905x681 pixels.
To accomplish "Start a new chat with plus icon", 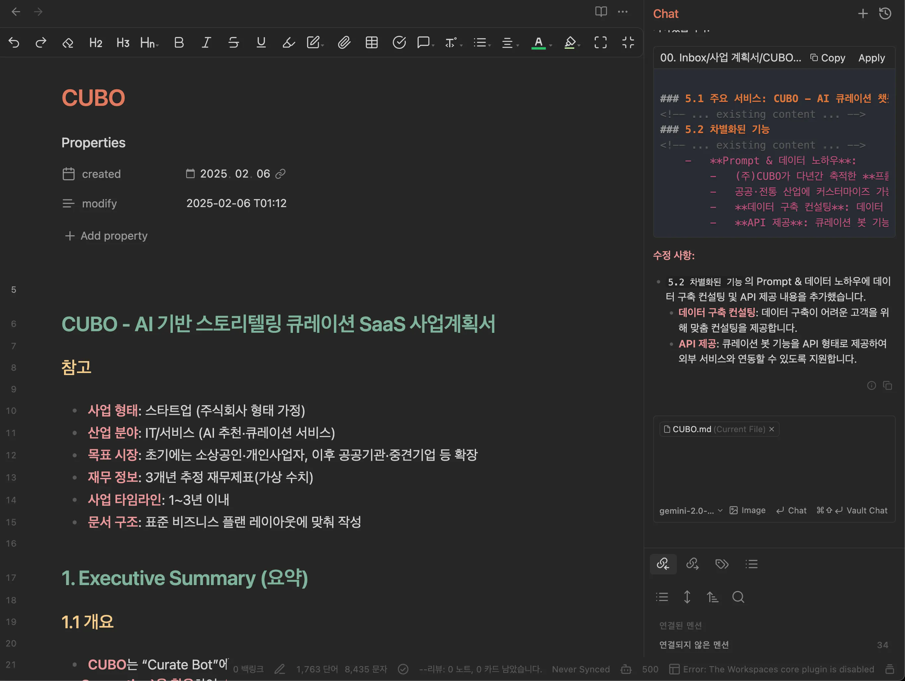I will [863, 14].
